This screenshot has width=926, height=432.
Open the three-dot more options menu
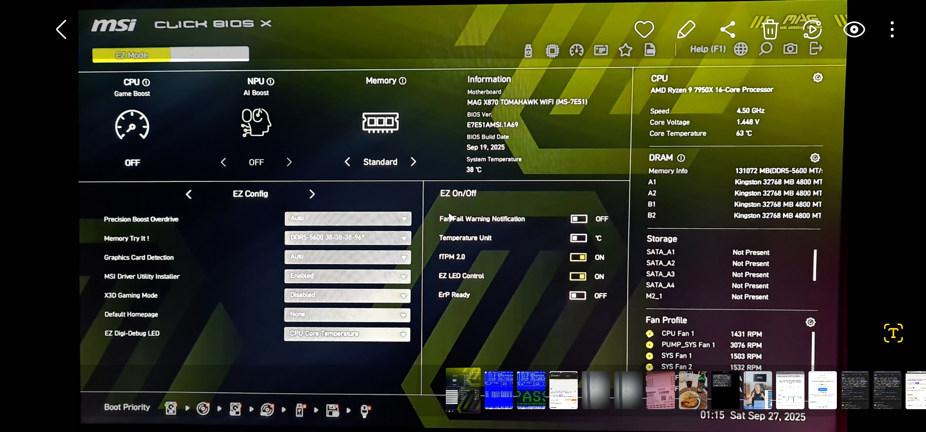coord(892,30)
